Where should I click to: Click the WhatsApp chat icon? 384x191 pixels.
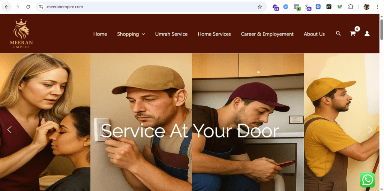pos(367,180)
